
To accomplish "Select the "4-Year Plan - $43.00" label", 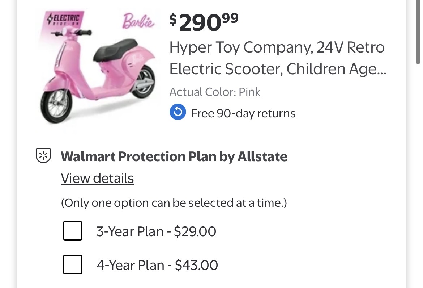I will [x=157, y=265].
